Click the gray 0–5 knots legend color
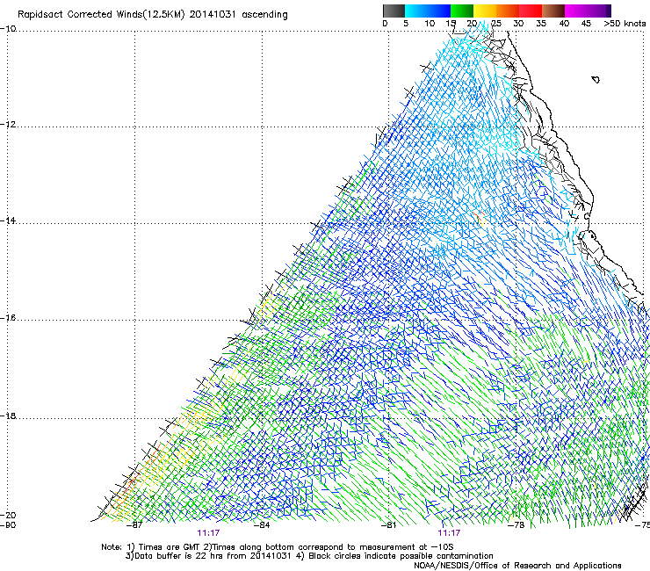 [394, 11]
